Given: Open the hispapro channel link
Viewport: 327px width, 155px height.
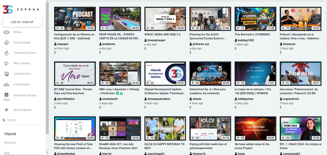Looking at the screenshot, I should (x=63, y=44).
